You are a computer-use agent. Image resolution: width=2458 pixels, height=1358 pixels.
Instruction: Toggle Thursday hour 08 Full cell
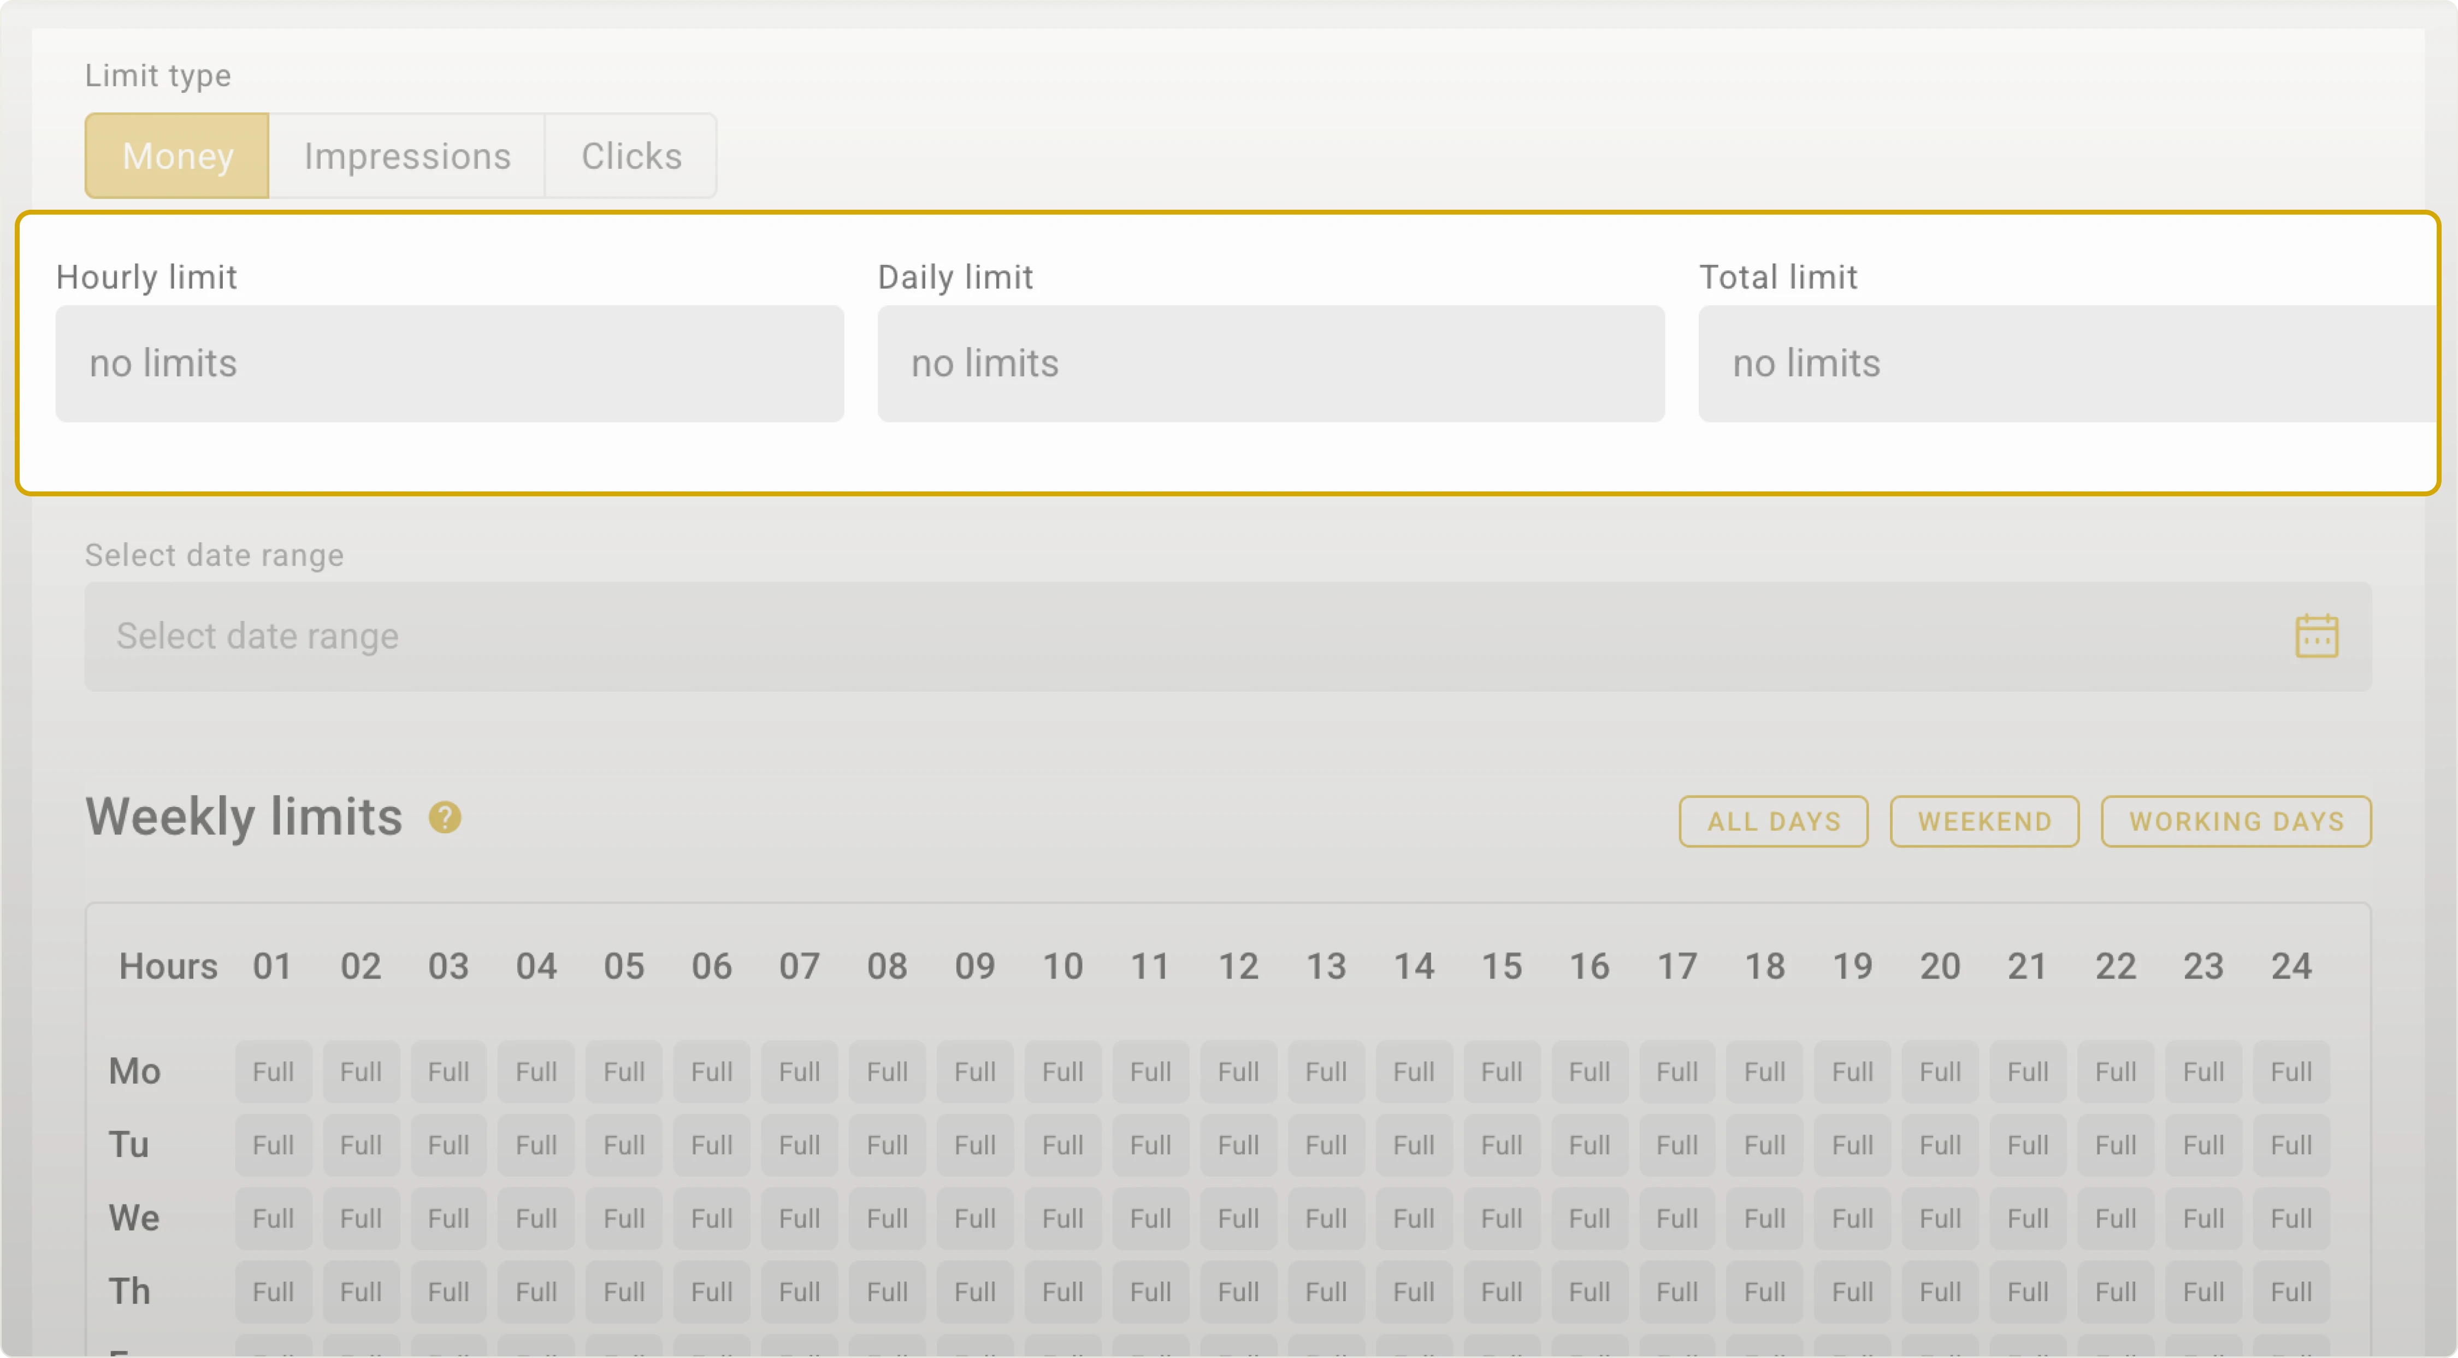pos(887,1291)
